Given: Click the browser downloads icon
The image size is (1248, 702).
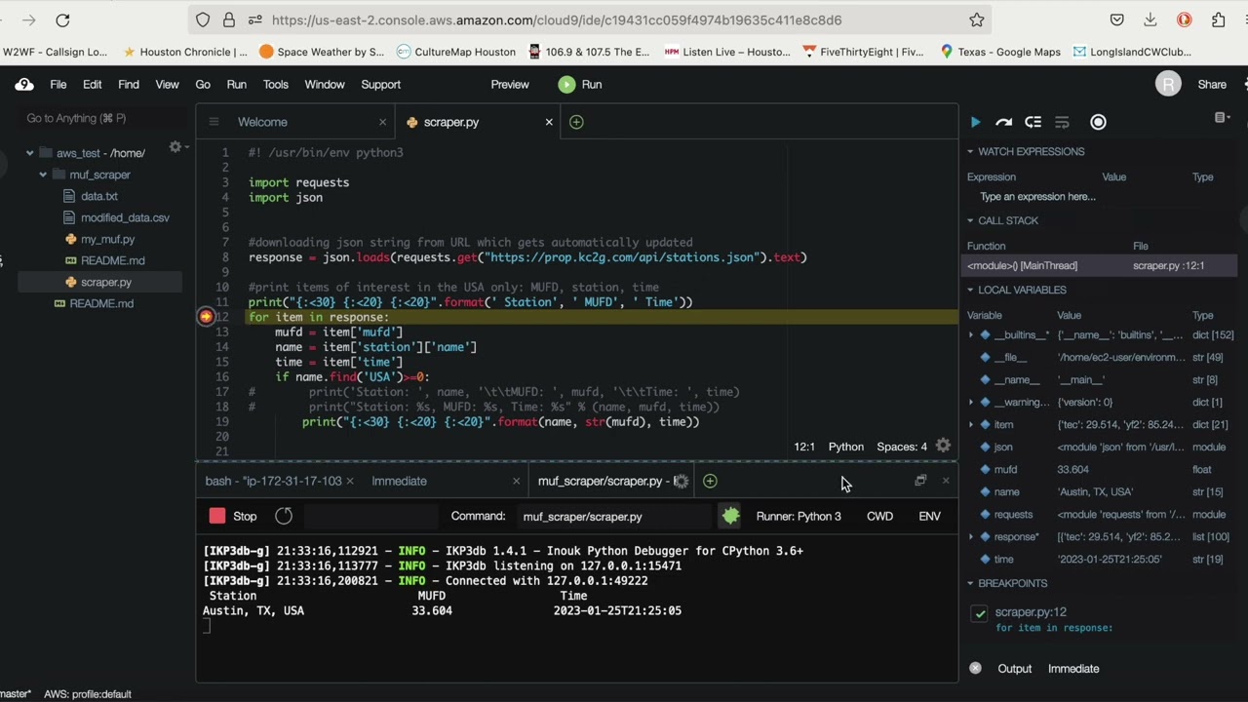Looking at the screenshot, I should (x=1150, y=19).
